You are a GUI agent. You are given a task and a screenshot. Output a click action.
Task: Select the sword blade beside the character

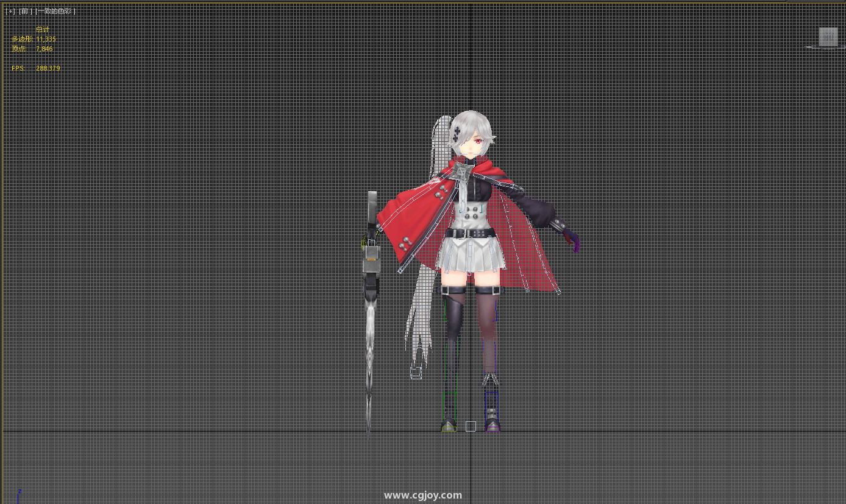point(369,353)
